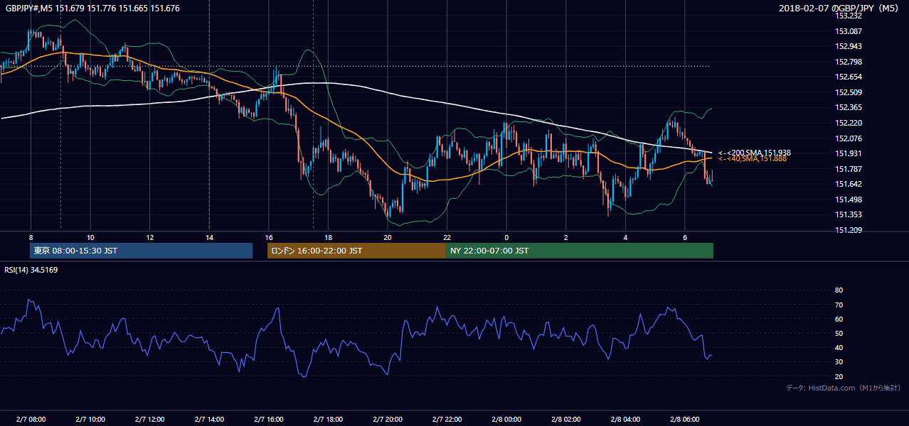Click the RSI(14) 34.5169 indicator label

(31, 269)
